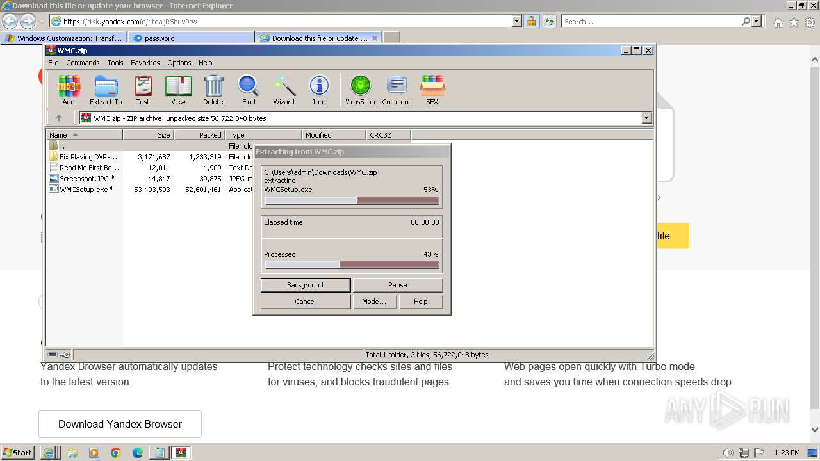Click the View file icon
This screenshot has height=461, width=820.
pos(178,90)
